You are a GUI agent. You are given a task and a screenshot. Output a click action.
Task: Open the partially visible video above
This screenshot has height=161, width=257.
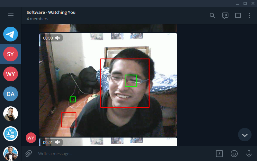pos(108,28)
